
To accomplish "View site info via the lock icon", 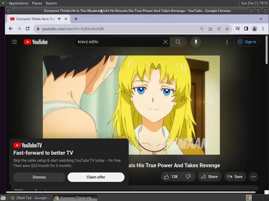I will click(38, 29).
